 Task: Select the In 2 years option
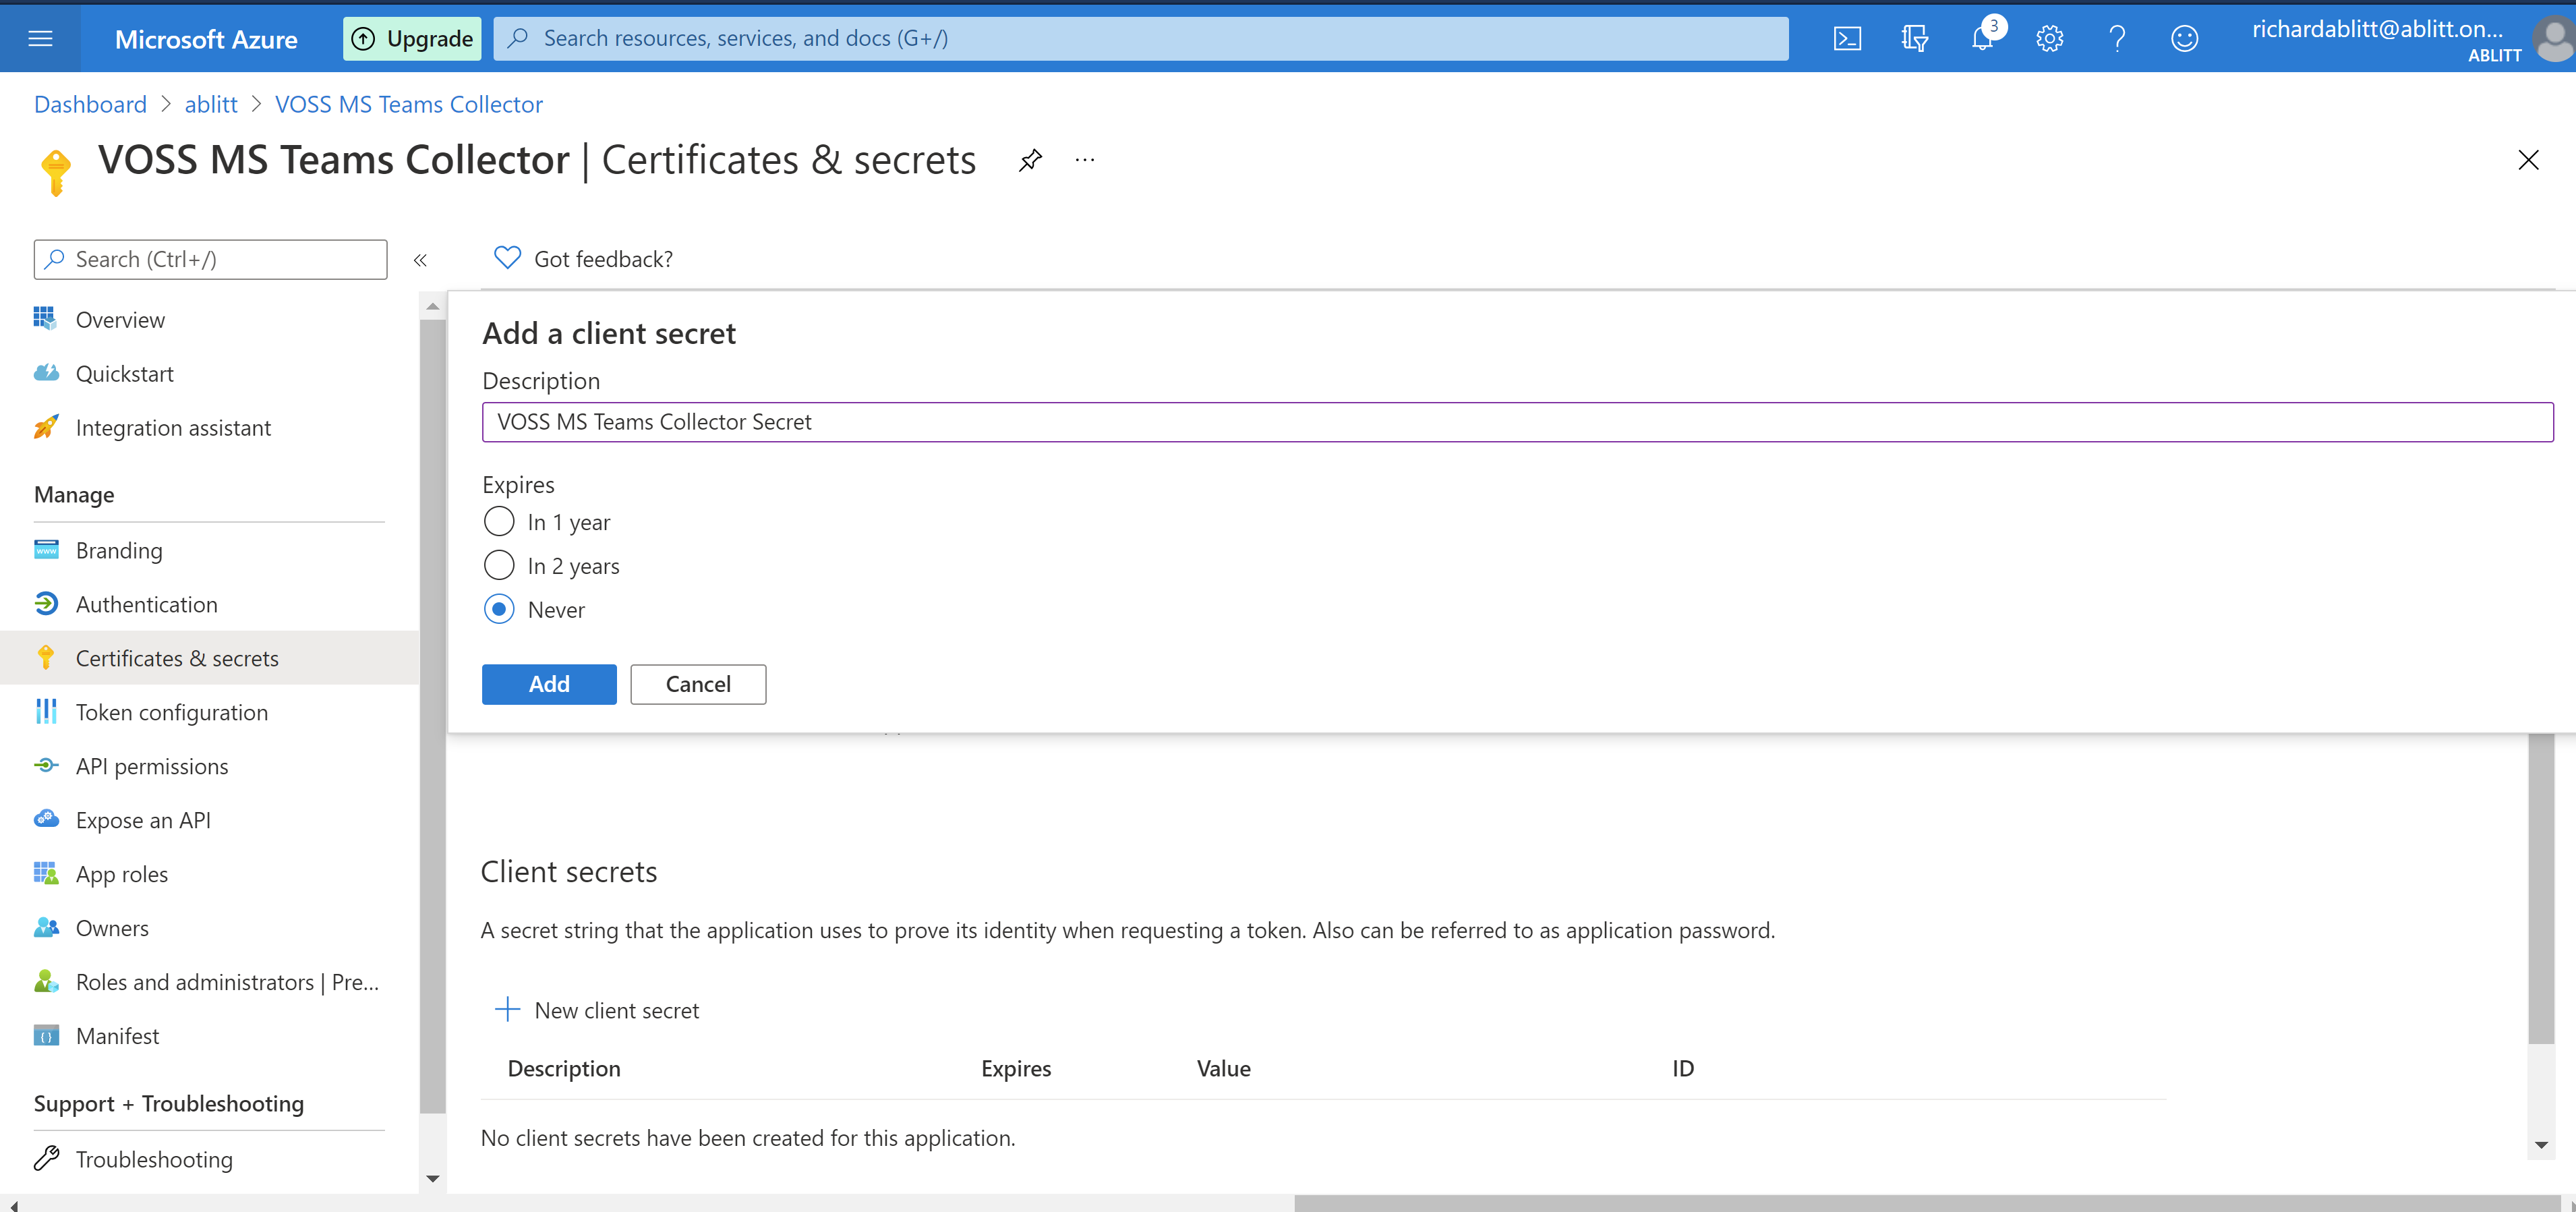point(499,566)
